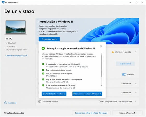Toggle the Activado switch off
This screenshot has height=117, width=146.
[124, 75]
